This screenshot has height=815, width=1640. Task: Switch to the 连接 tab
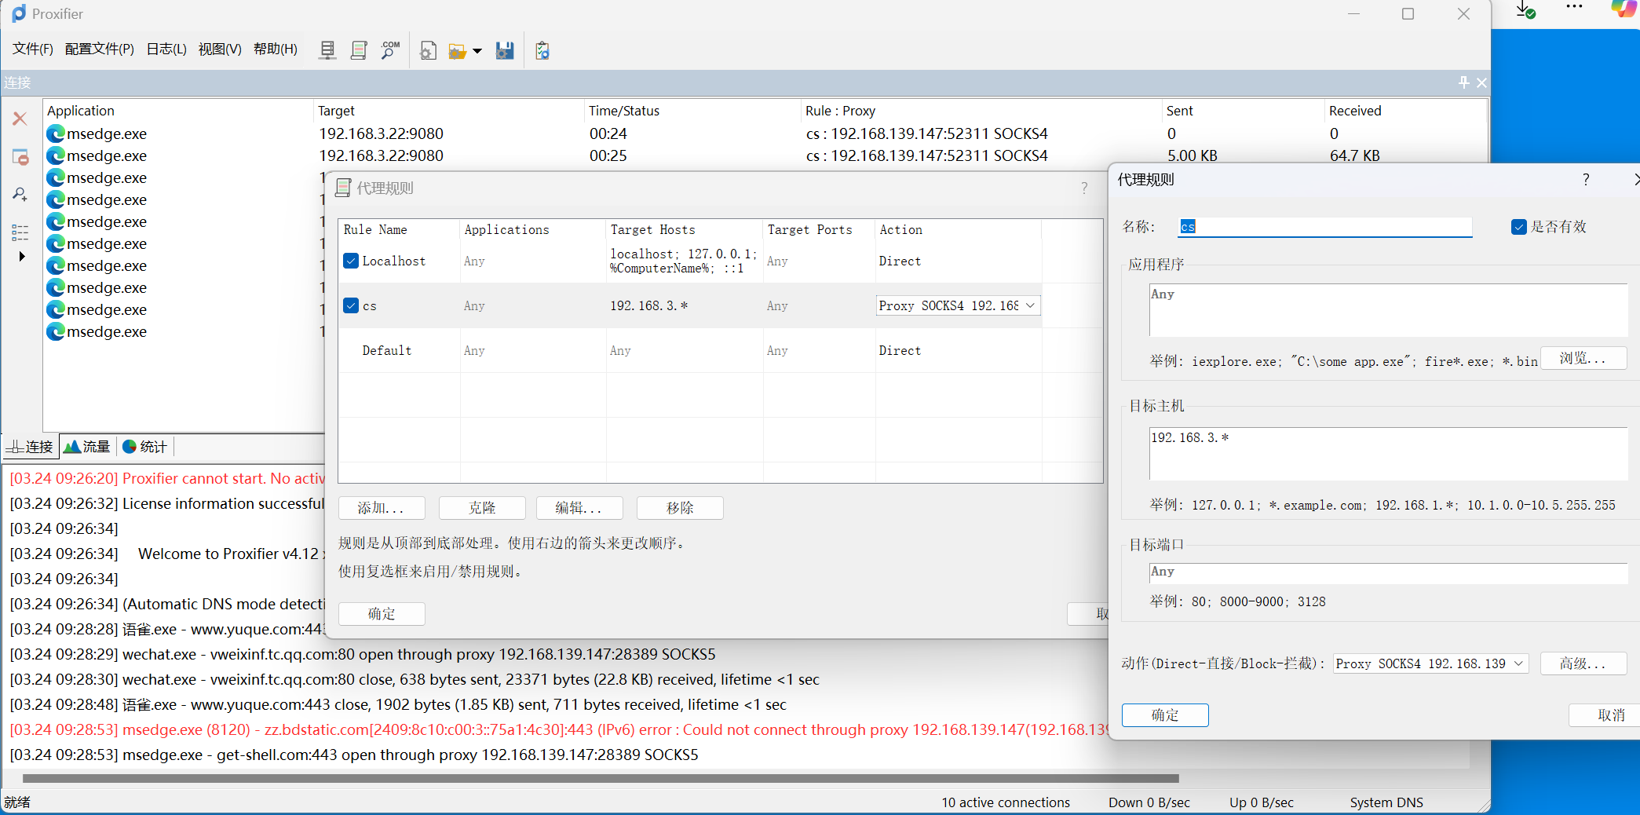(x=30, y=447)
